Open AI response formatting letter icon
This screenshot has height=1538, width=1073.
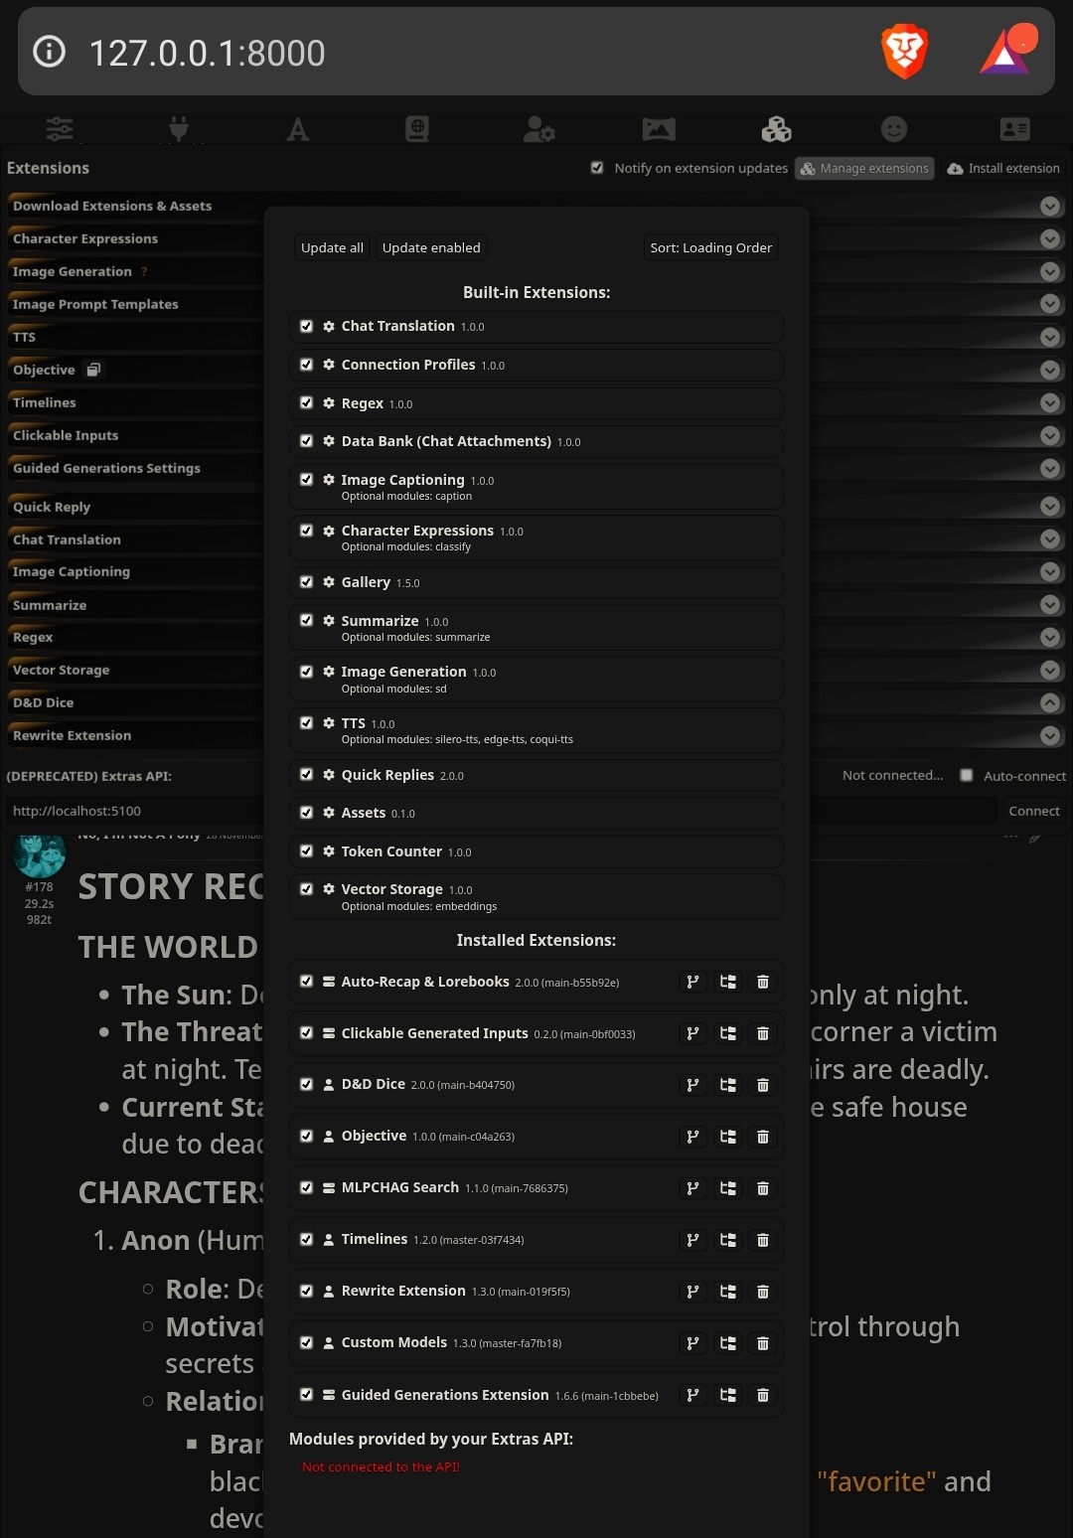pyautogui.click(x=297, y=129)
